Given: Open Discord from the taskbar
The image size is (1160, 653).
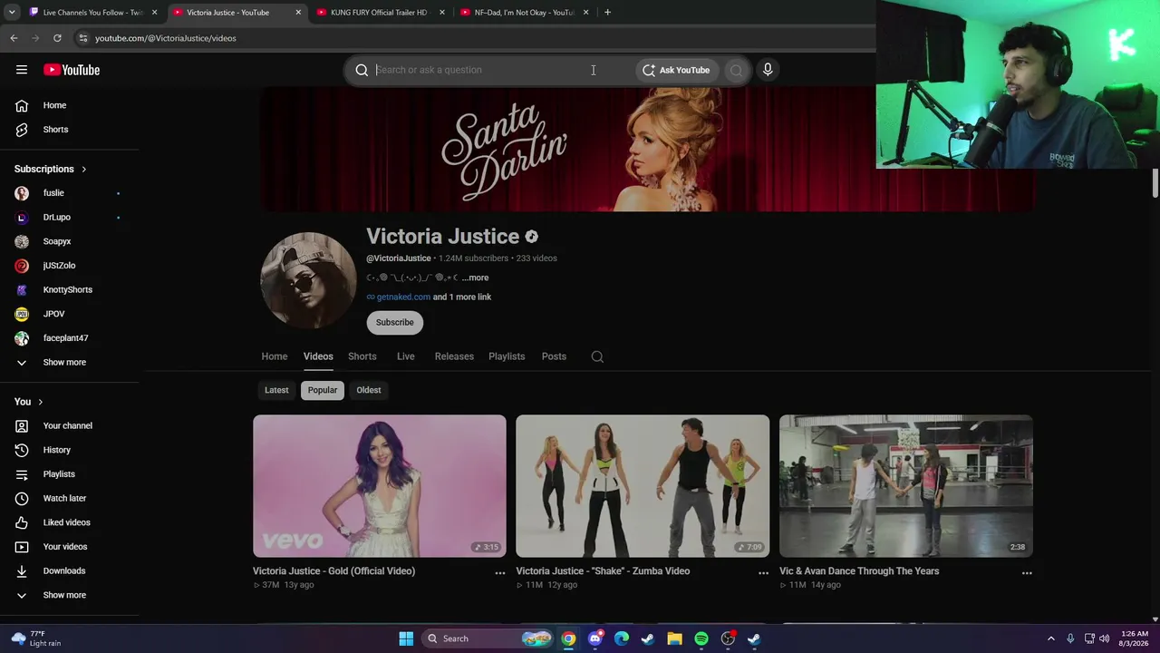Looking at the screenshot, I should (x=594, y=638).
